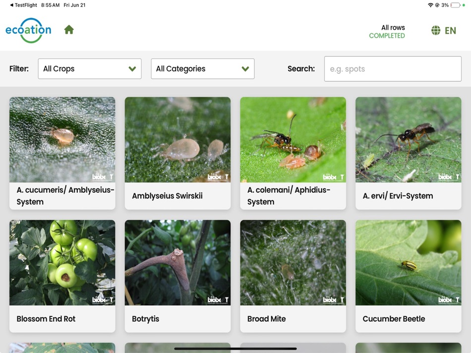Return to TestFlight from status bar

tap(23, 5)
